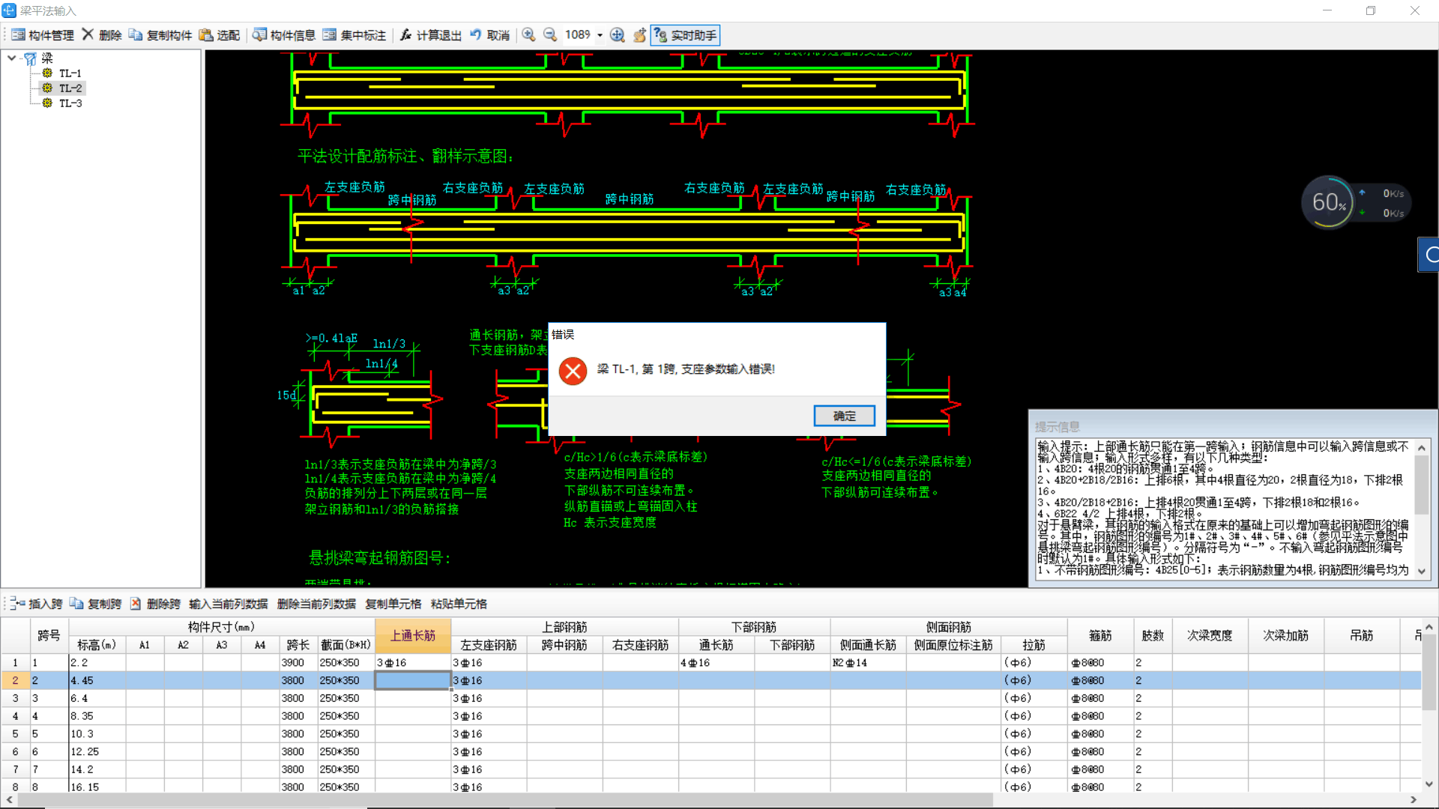Select the 梁 root tree item
1439x809 pixels.
(x=47, y=58)
